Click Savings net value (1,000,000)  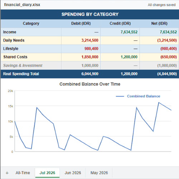click(167, 66)
